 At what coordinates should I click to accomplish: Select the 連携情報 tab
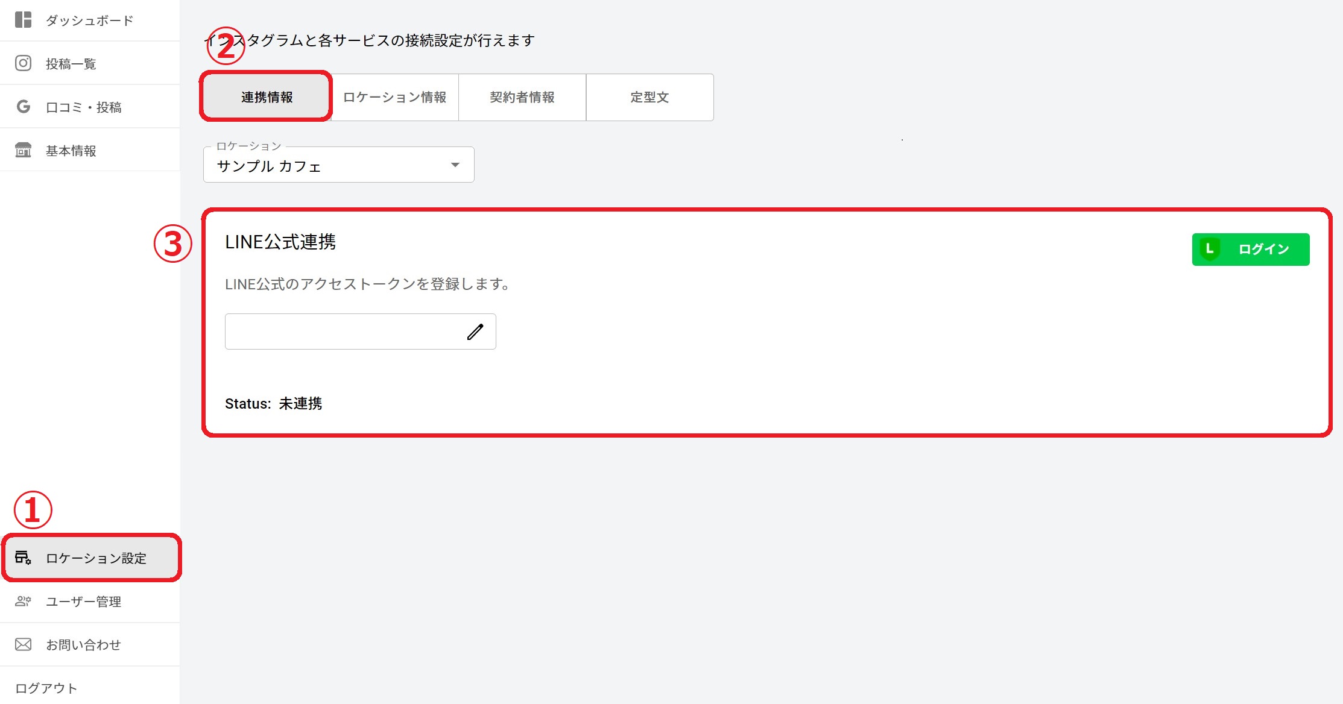(x=267, y=97)
